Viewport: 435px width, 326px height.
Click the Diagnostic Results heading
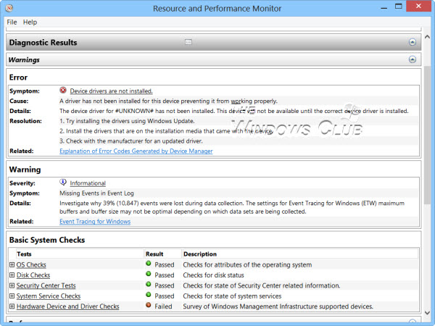tap(43, 43)
